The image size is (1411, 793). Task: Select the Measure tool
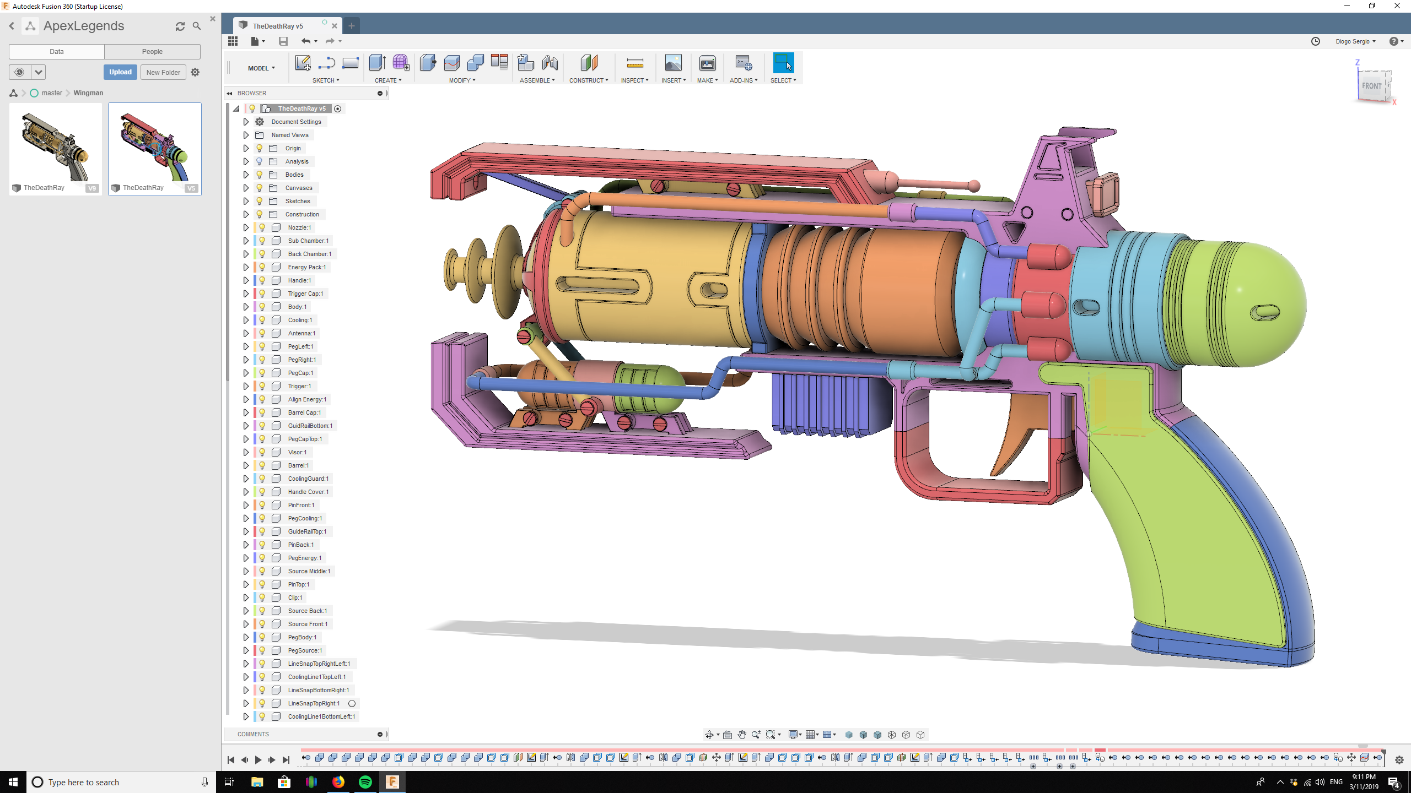click(635, 63)
